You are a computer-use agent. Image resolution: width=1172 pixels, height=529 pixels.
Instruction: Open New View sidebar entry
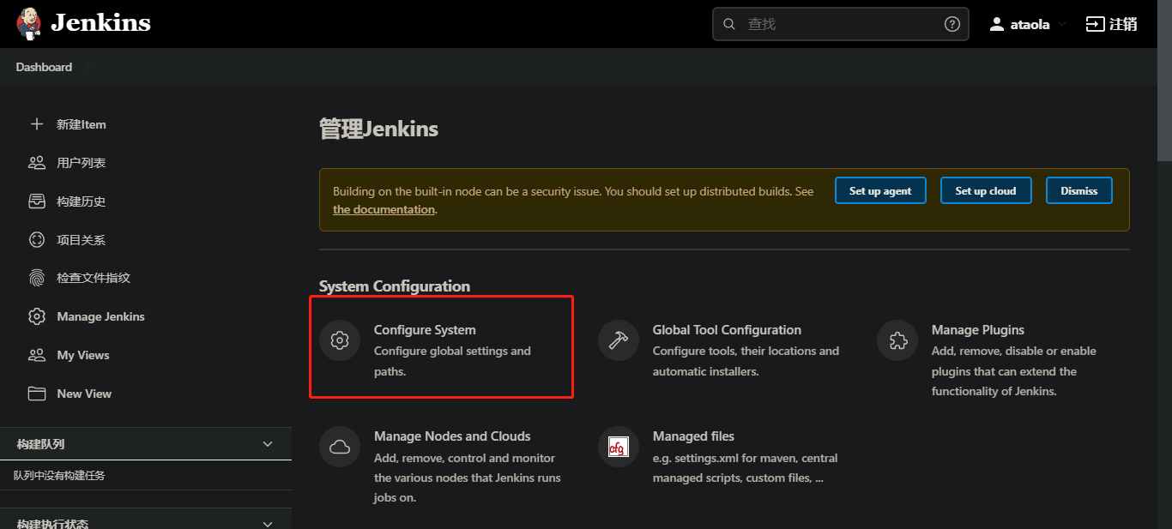(x=84, y=394)
